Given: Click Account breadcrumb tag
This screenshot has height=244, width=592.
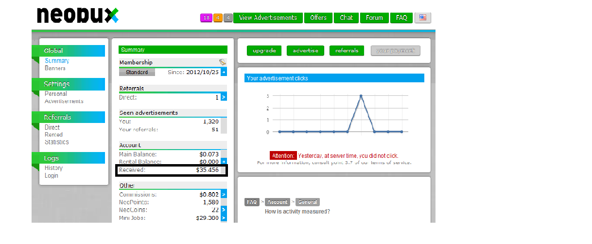Looking at the screenshot, I should 278,202.
